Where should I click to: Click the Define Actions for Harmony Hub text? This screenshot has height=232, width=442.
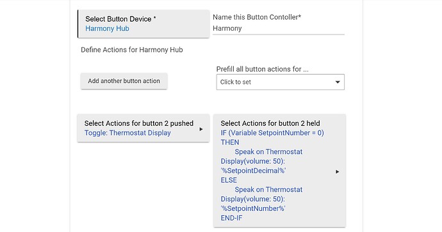pyautogui.click(x=132, y=50)
